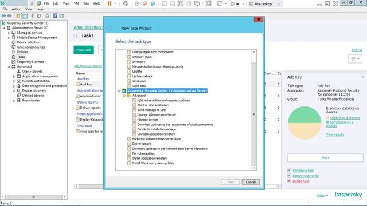Select Send message to user task type
This screenshot has height=206, width=367.
pyautogui.click(x=151, y=110)
